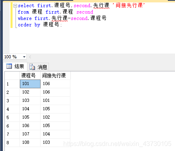Select row header 5
The height and width of the screenshot is (151, 175).
pos(12,117)
